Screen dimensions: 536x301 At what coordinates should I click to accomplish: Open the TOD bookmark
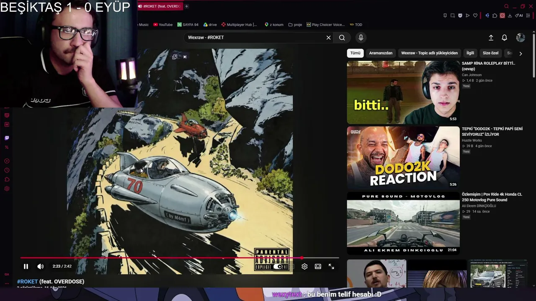(x=356, y=25)
